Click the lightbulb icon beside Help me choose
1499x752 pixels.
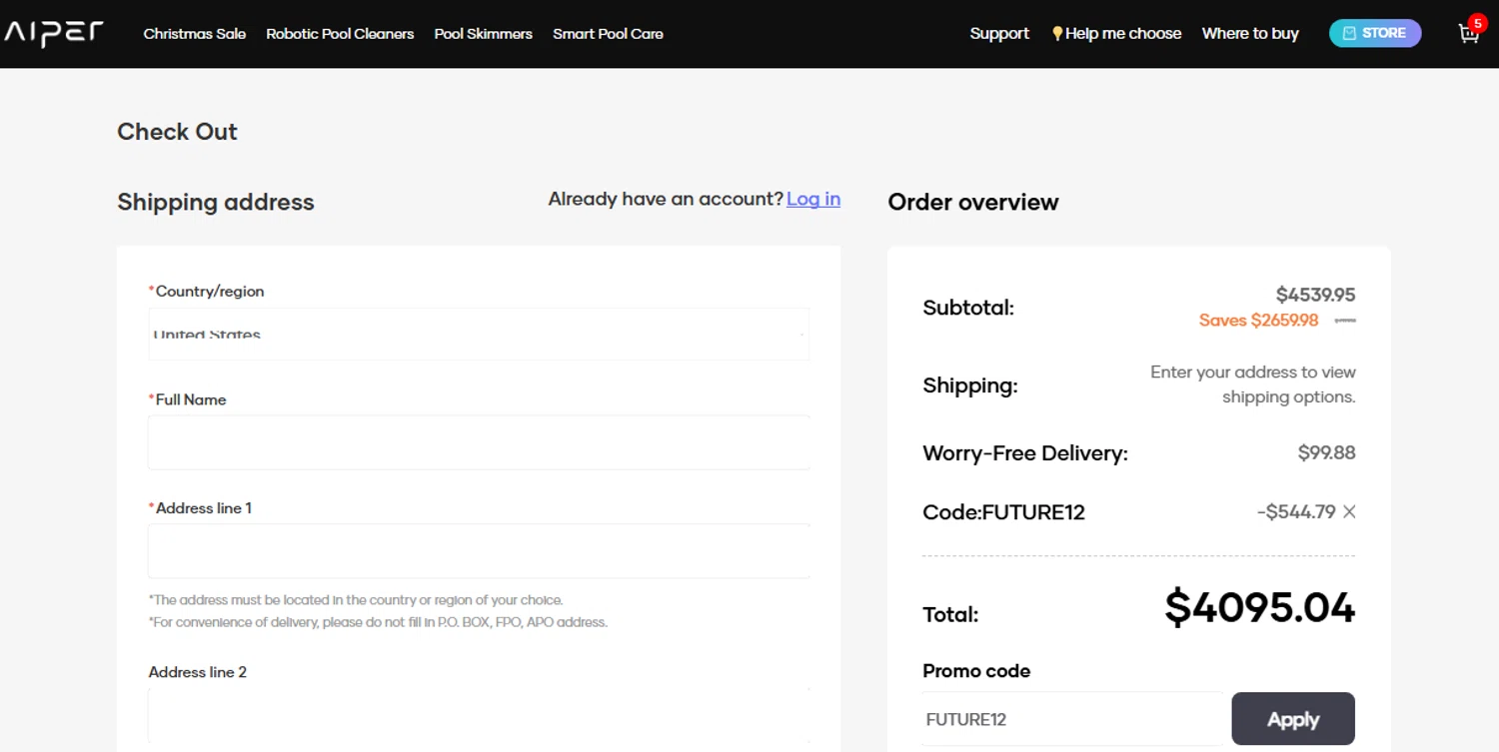[1057, 34]
